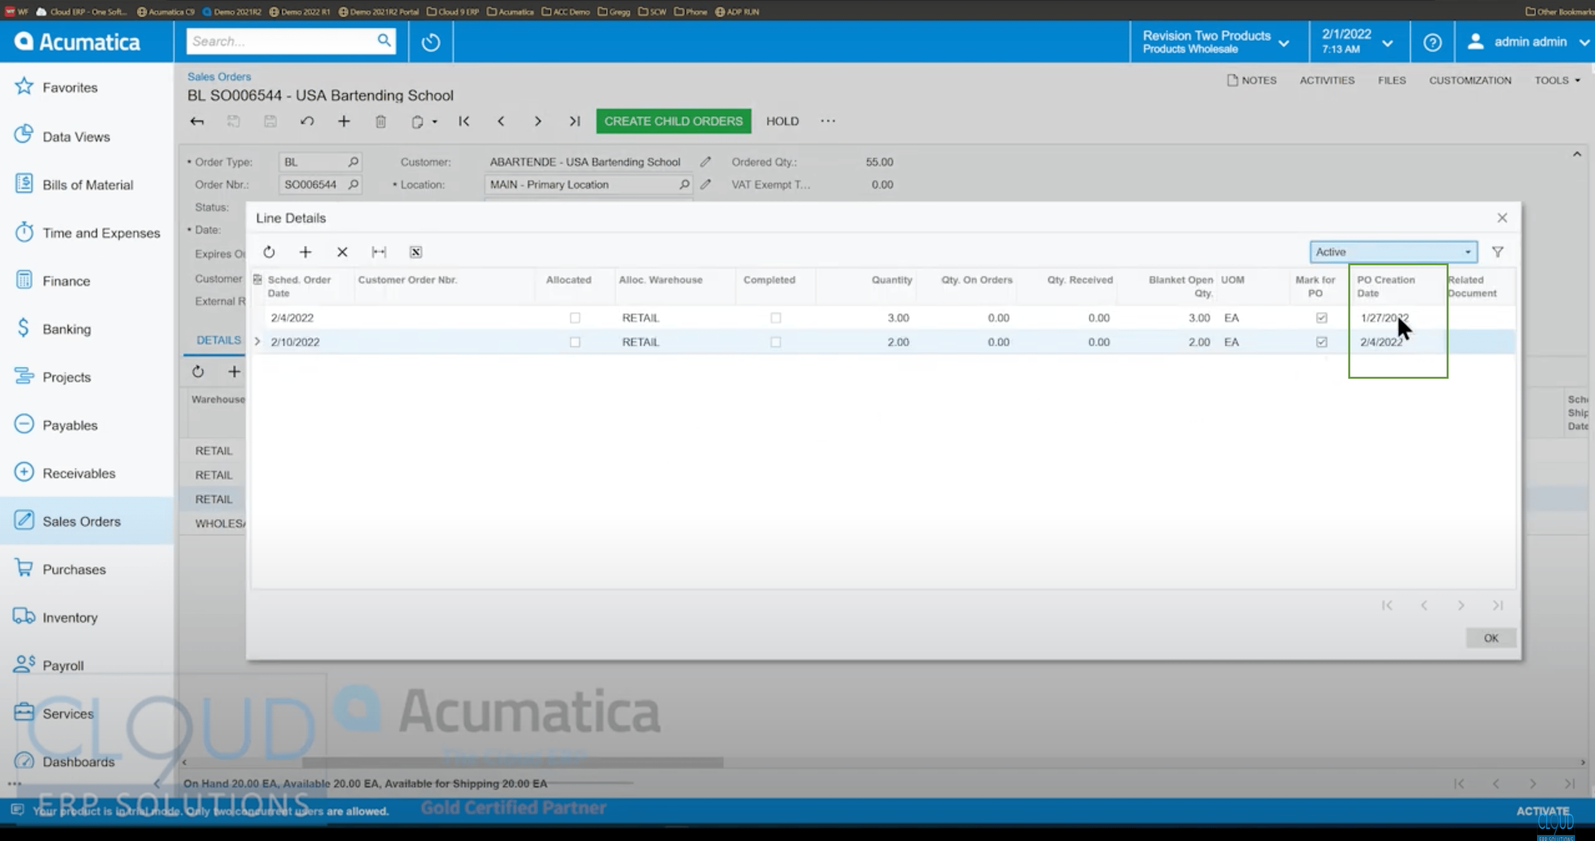
Task: Sort by the PO Creation Date column
Action: click(1386, 287)
